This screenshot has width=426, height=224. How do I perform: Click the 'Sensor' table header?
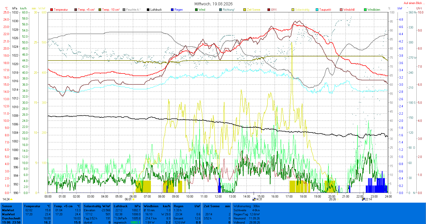pyautogui.click(x=7, y=206)
